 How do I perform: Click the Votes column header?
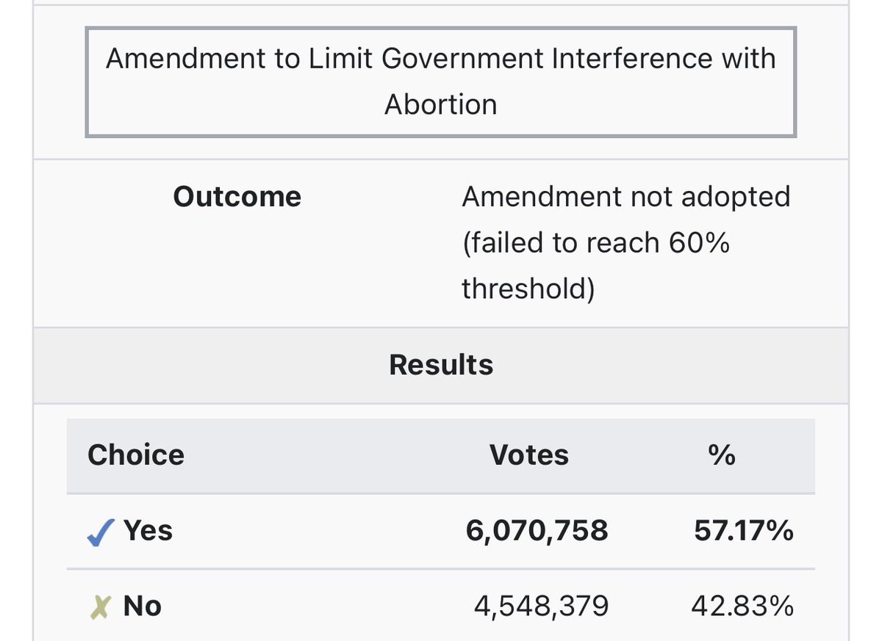(529, 455)
